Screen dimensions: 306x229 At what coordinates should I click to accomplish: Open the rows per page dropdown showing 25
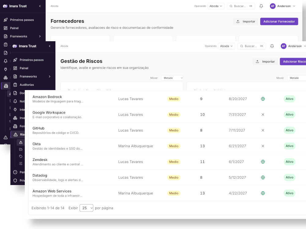coord(87,208)
